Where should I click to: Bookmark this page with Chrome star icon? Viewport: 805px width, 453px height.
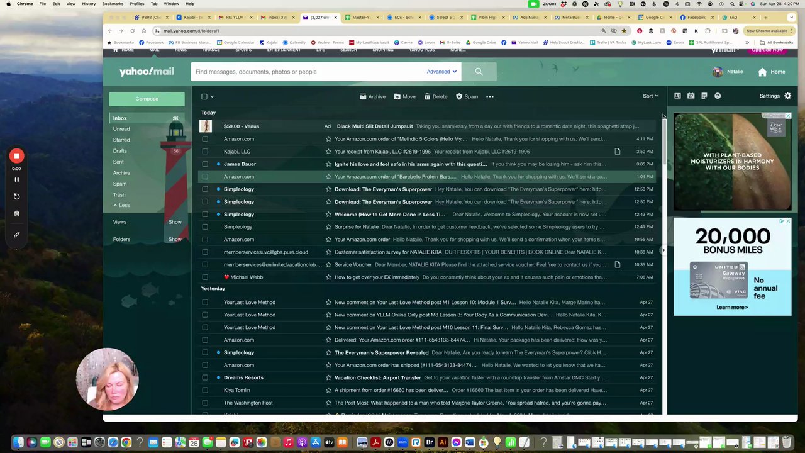(x=624, y=31)
